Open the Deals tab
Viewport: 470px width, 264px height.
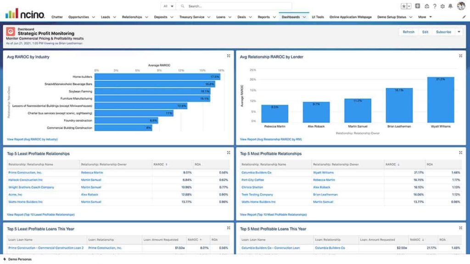pyautogui.click(x=241, y=17)
